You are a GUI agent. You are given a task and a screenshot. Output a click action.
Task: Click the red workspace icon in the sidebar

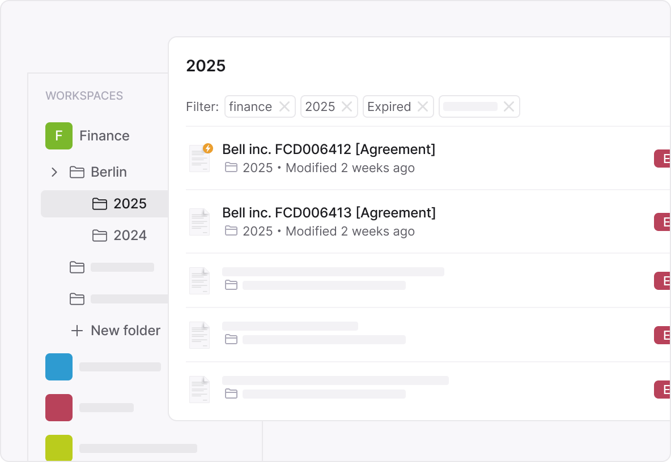click(x=59, y=408)
